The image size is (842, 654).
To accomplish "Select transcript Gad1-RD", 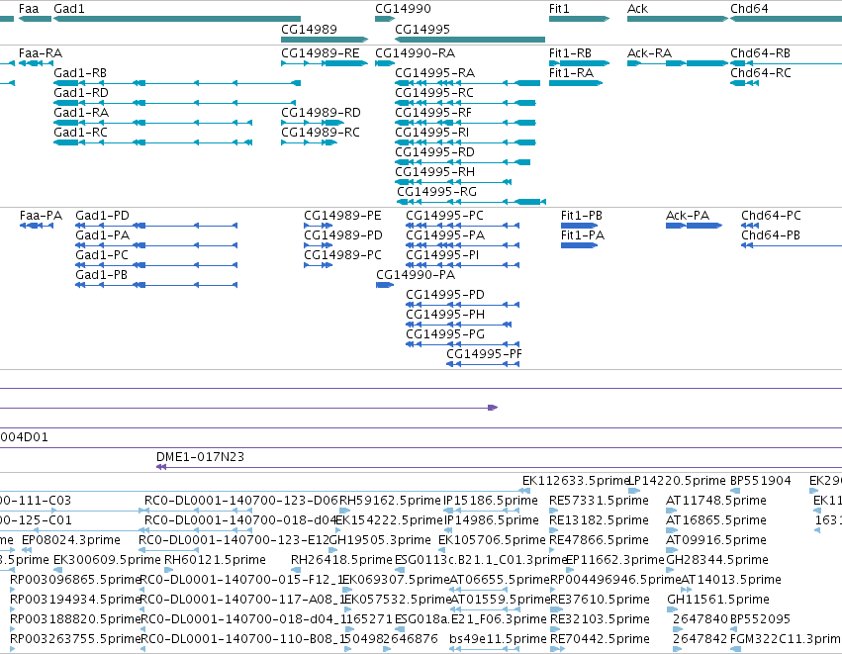I will click(x=174, y=103).
